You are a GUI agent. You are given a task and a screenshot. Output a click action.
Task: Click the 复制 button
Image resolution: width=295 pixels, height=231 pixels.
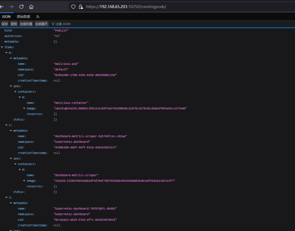[x=14, y=24]
